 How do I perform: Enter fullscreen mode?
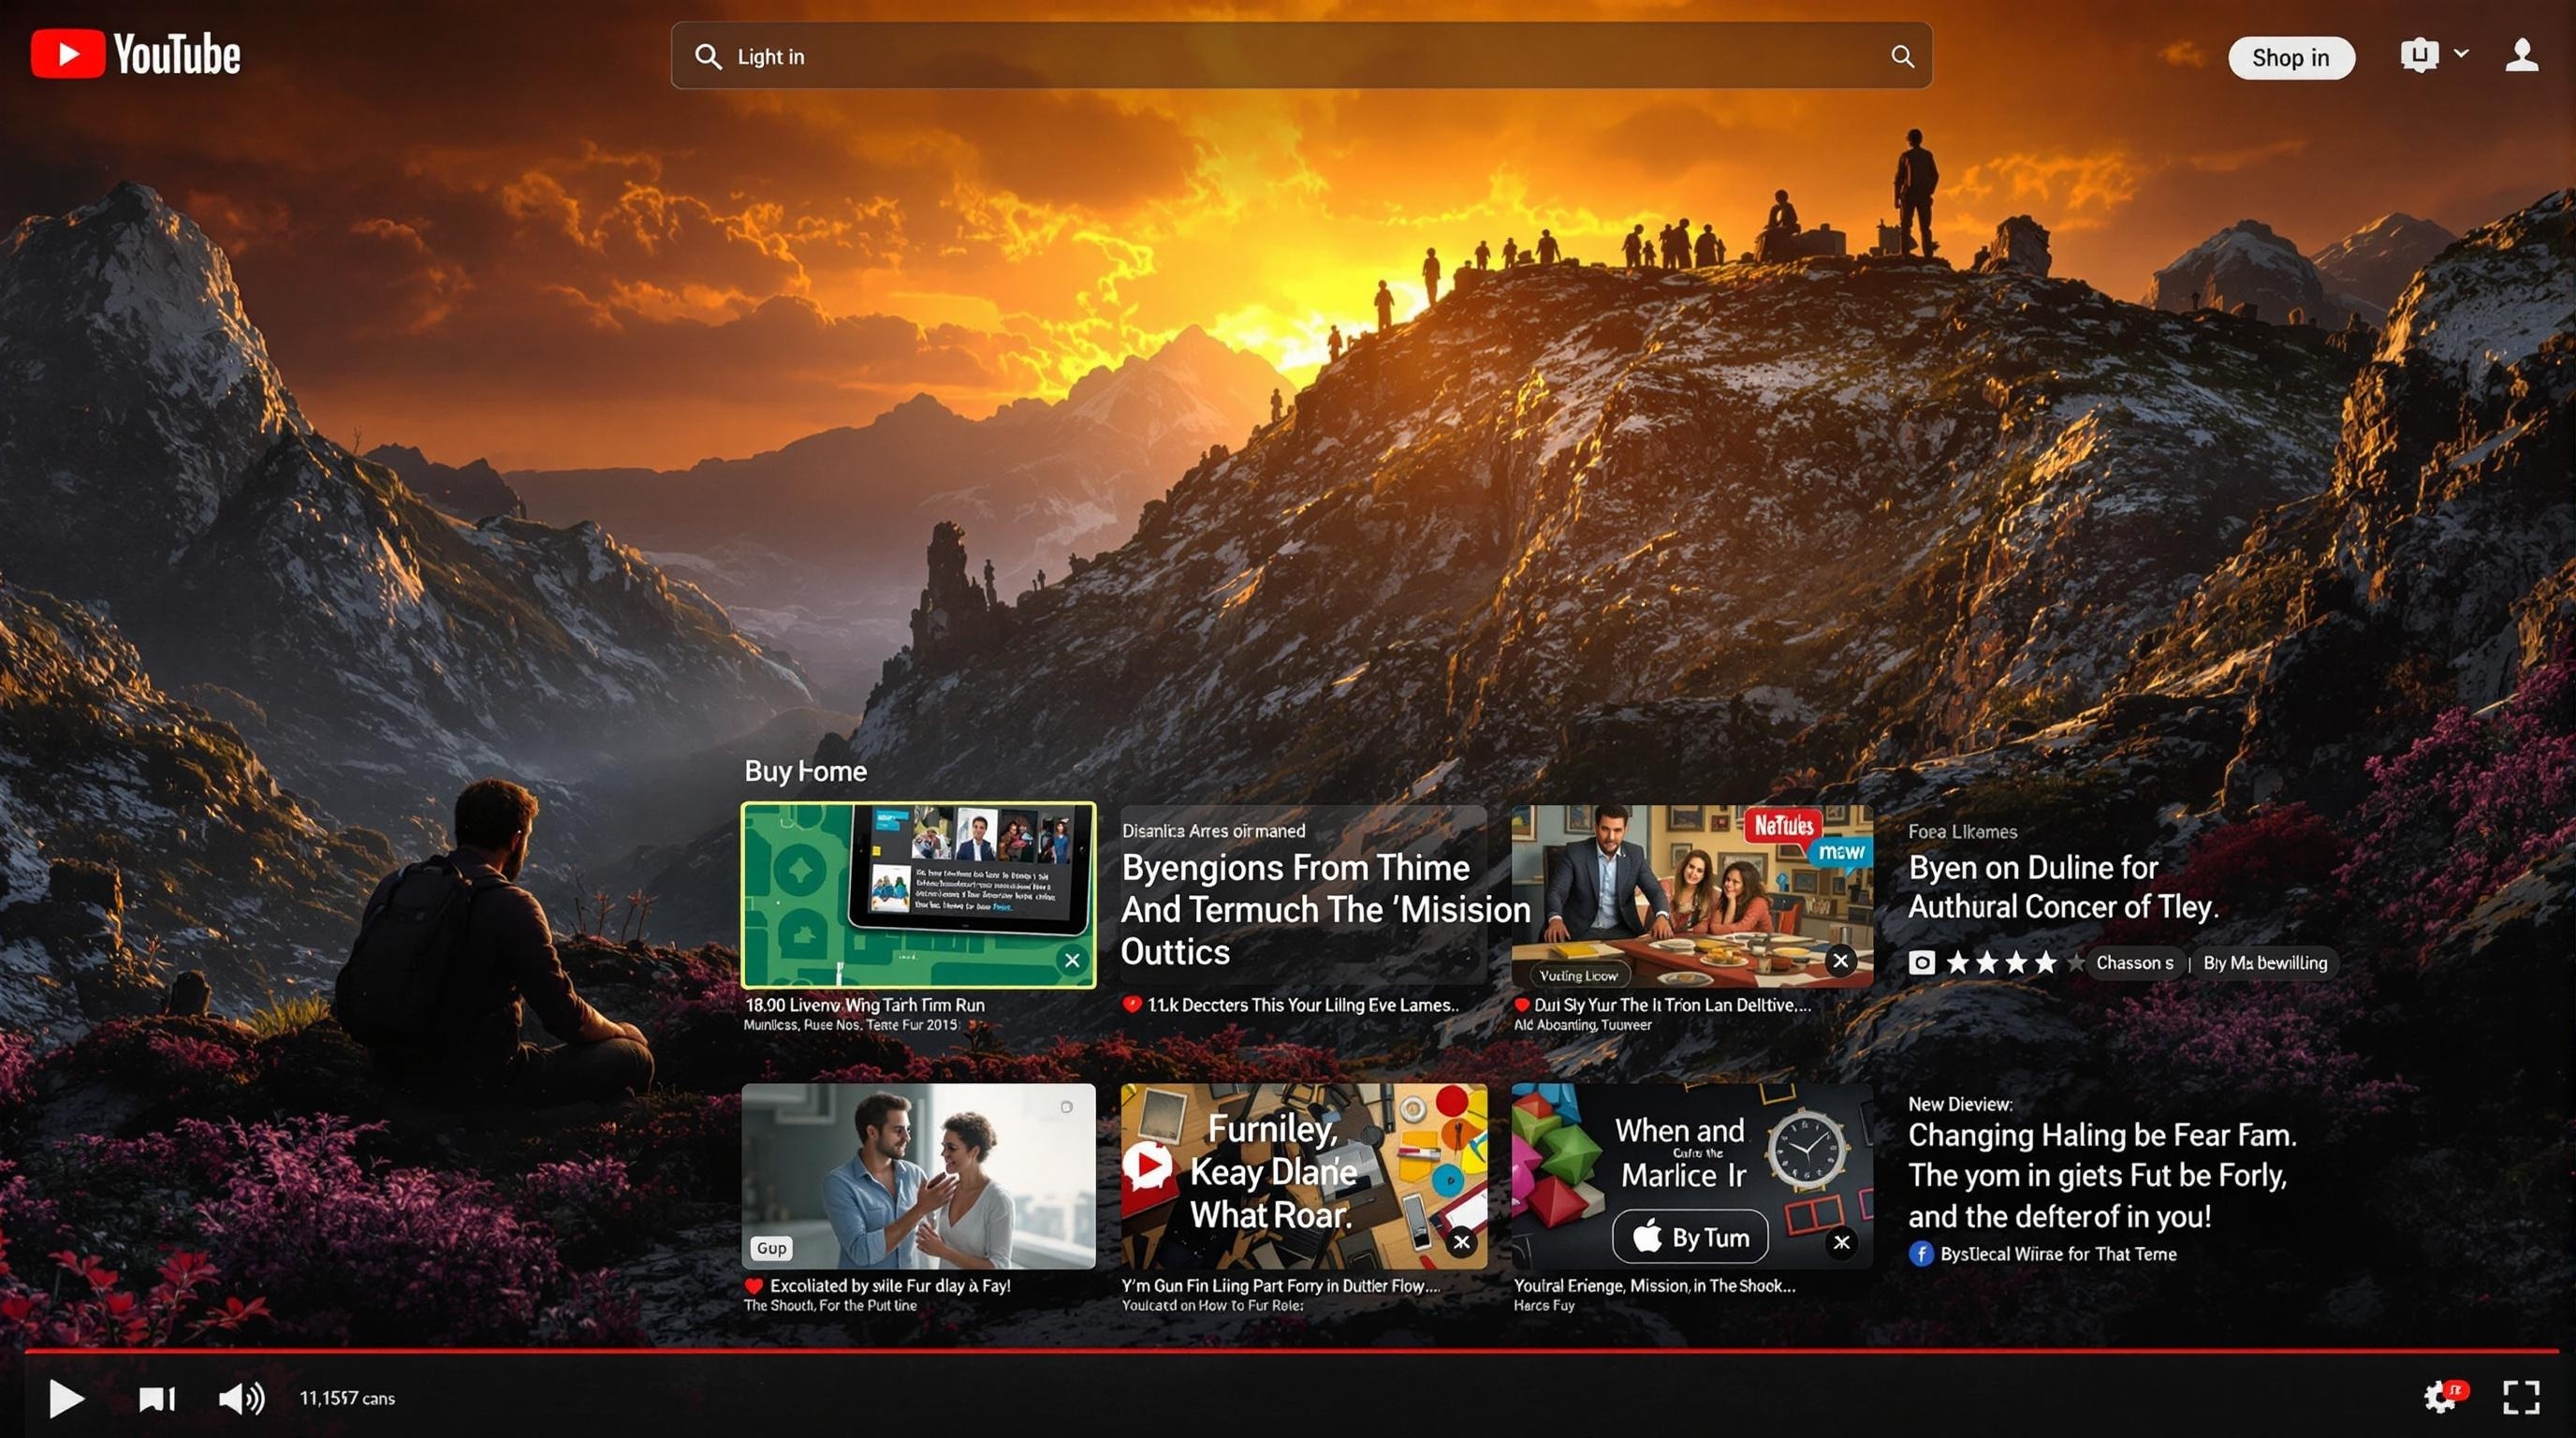2520,1397
